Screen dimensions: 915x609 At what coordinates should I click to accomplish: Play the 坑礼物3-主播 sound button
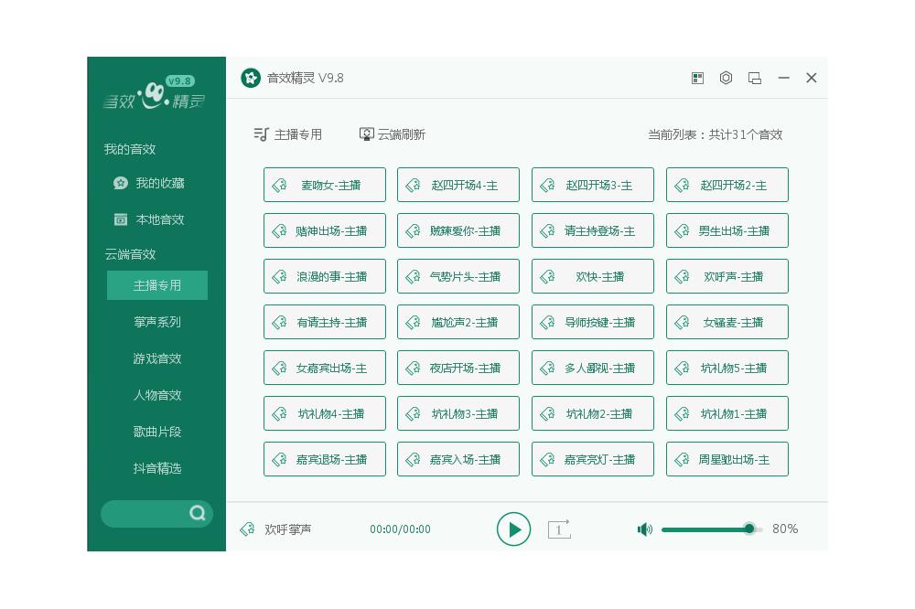[458, 413]
